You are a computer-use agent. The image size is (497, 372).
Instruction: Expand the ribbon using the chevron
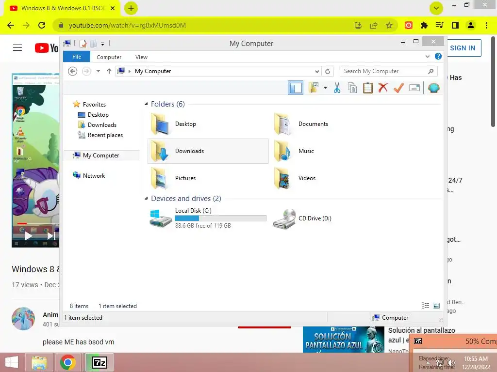427,56
